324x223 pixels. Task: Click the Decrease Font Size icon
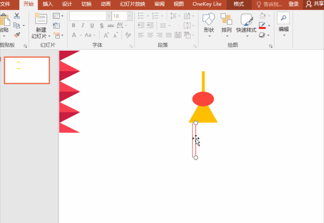[116, 35]
